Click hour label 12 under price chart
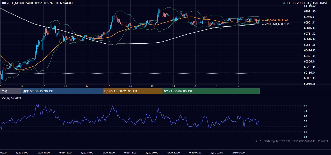The image size is (331, 155). 65,86
